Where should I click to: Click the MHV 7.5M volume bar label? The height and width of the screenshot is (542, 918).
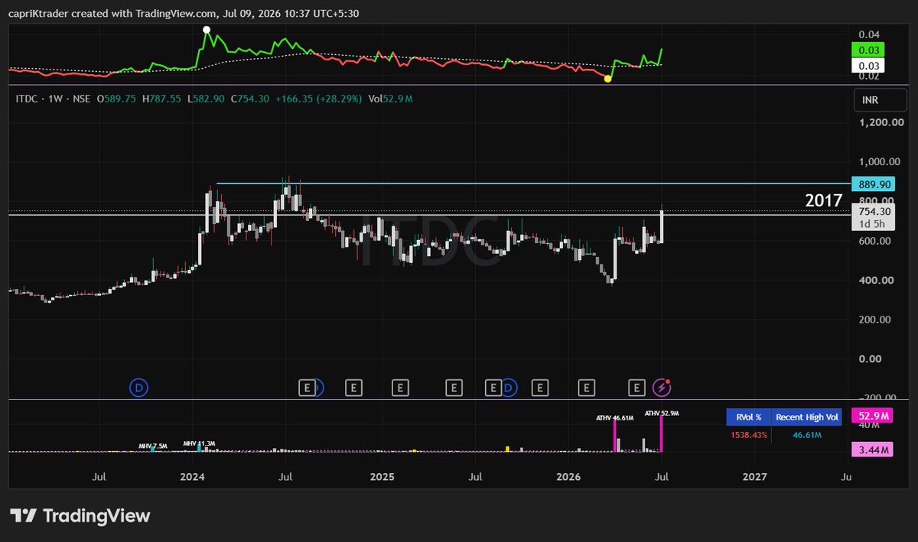click(151, 445)
